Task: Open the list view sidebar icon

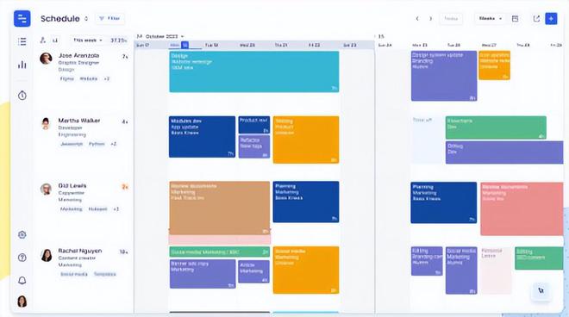Action: pyautogui.click(x=22, y=41)
